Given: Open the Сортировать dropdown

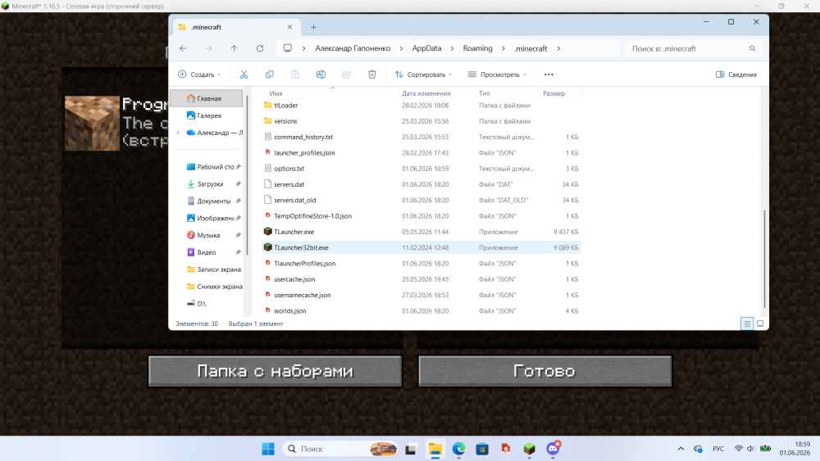Looking at the screenshot, I should (x=423, y=75).
